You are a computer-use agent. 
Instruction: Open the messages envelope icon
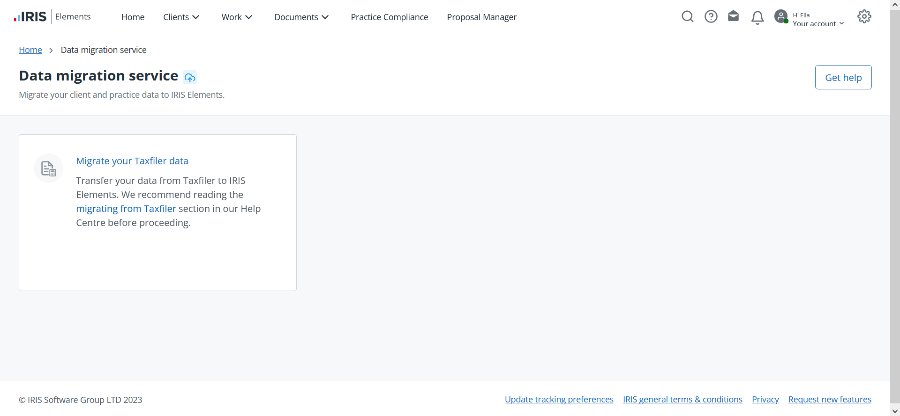point(734,16)
